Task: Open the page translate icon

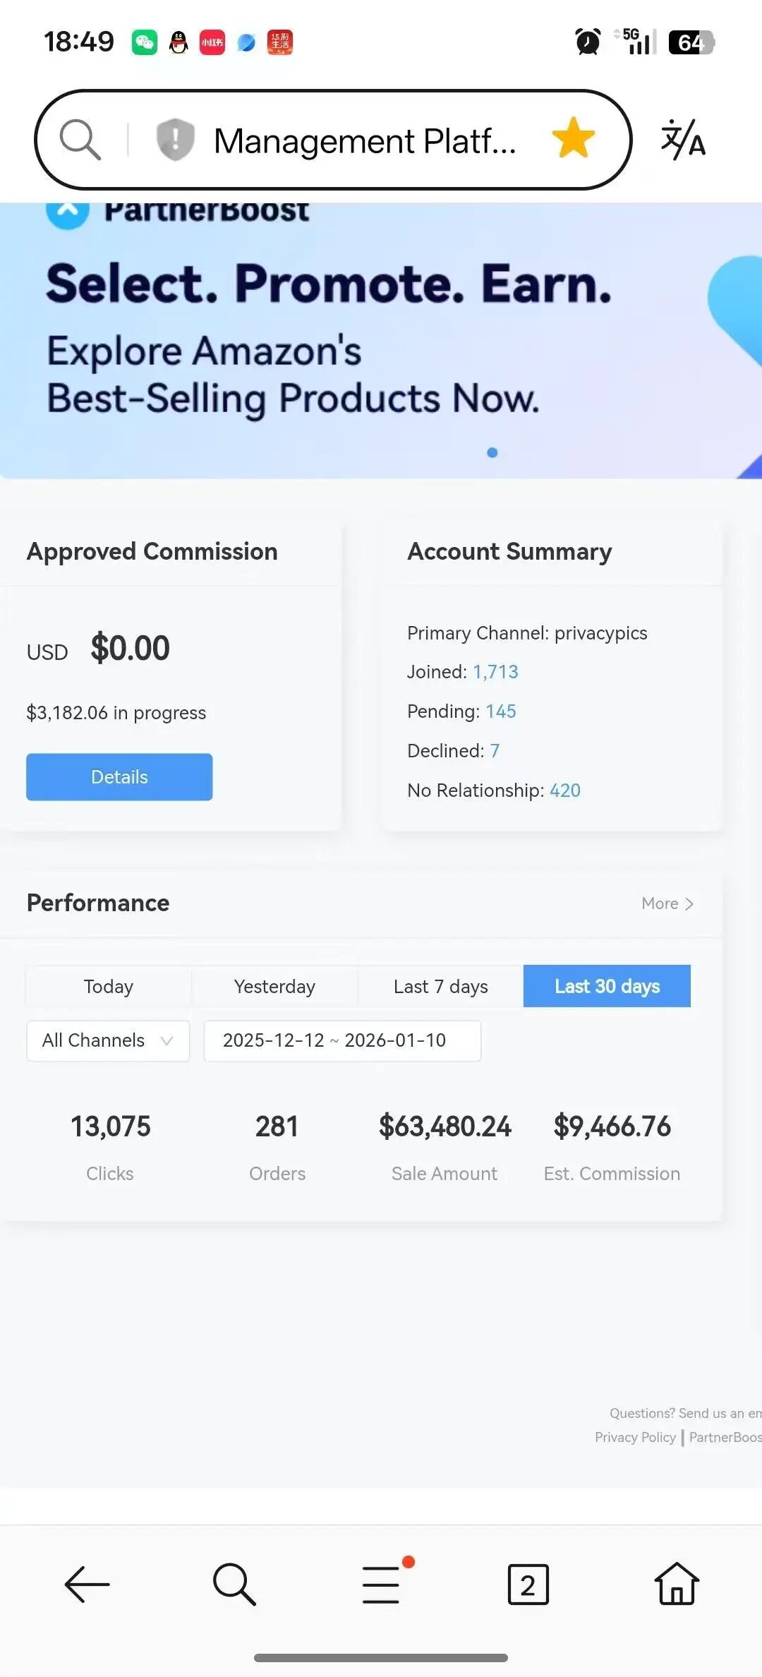Action: 683,139
